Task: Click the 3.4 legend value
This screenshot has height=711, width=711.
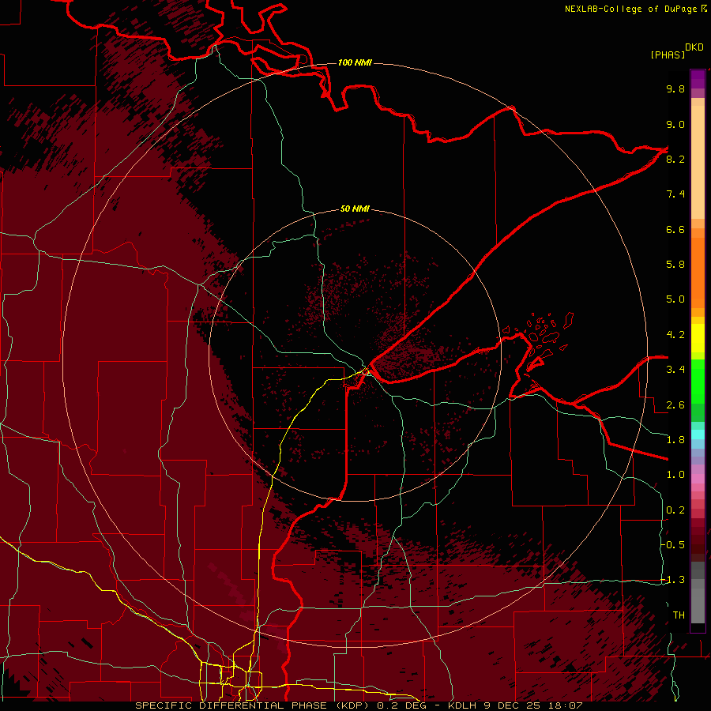Action: click(x=675, y=370)
